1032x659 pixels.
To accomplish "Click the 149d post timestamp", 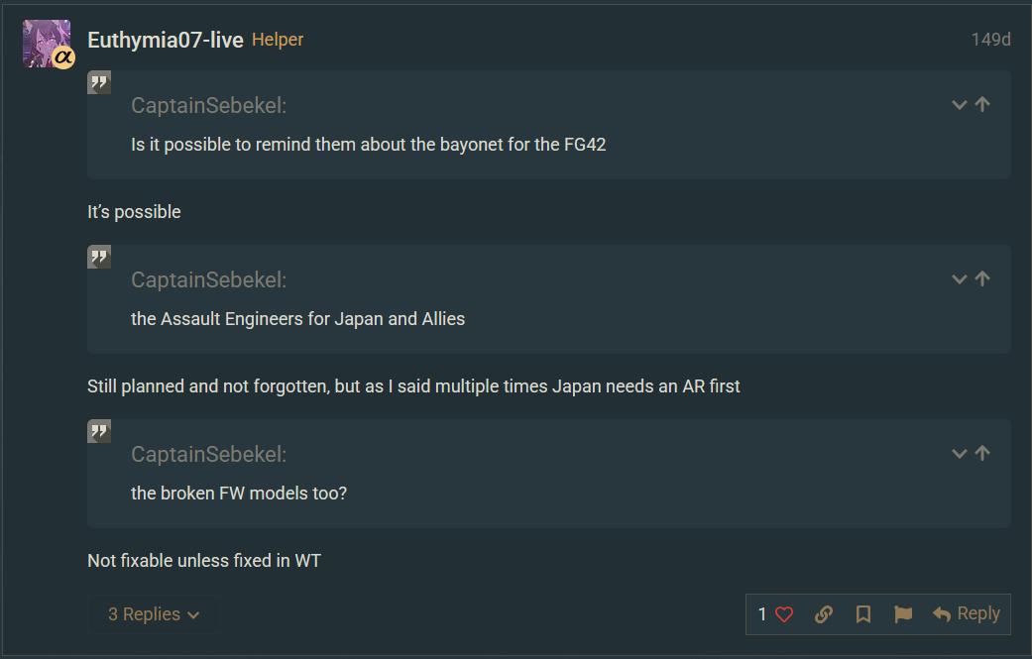I will [990, 41].
